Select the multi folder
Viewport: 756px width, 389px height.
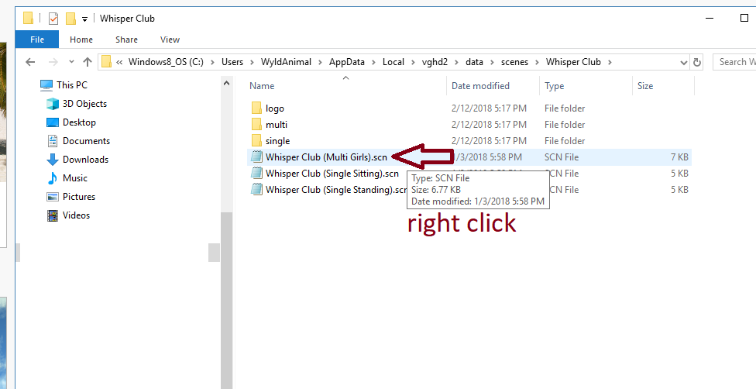click(276, 125)
